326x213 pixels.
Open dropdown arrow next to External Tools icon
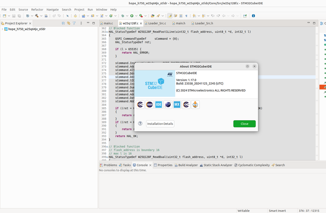(x=145, y=16)
